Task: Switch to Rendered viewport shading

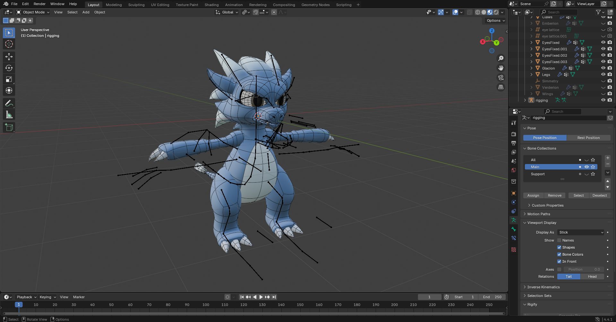Action: (496, 12)
